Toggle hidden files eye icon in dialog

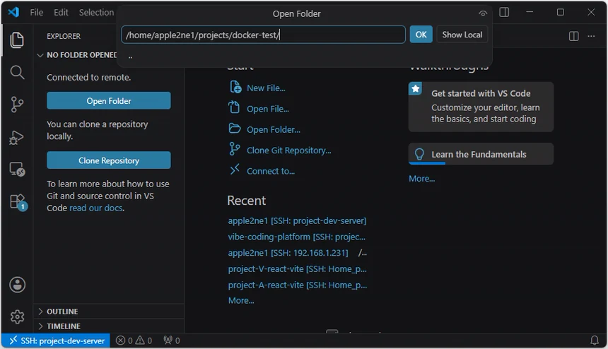(482, 14)
